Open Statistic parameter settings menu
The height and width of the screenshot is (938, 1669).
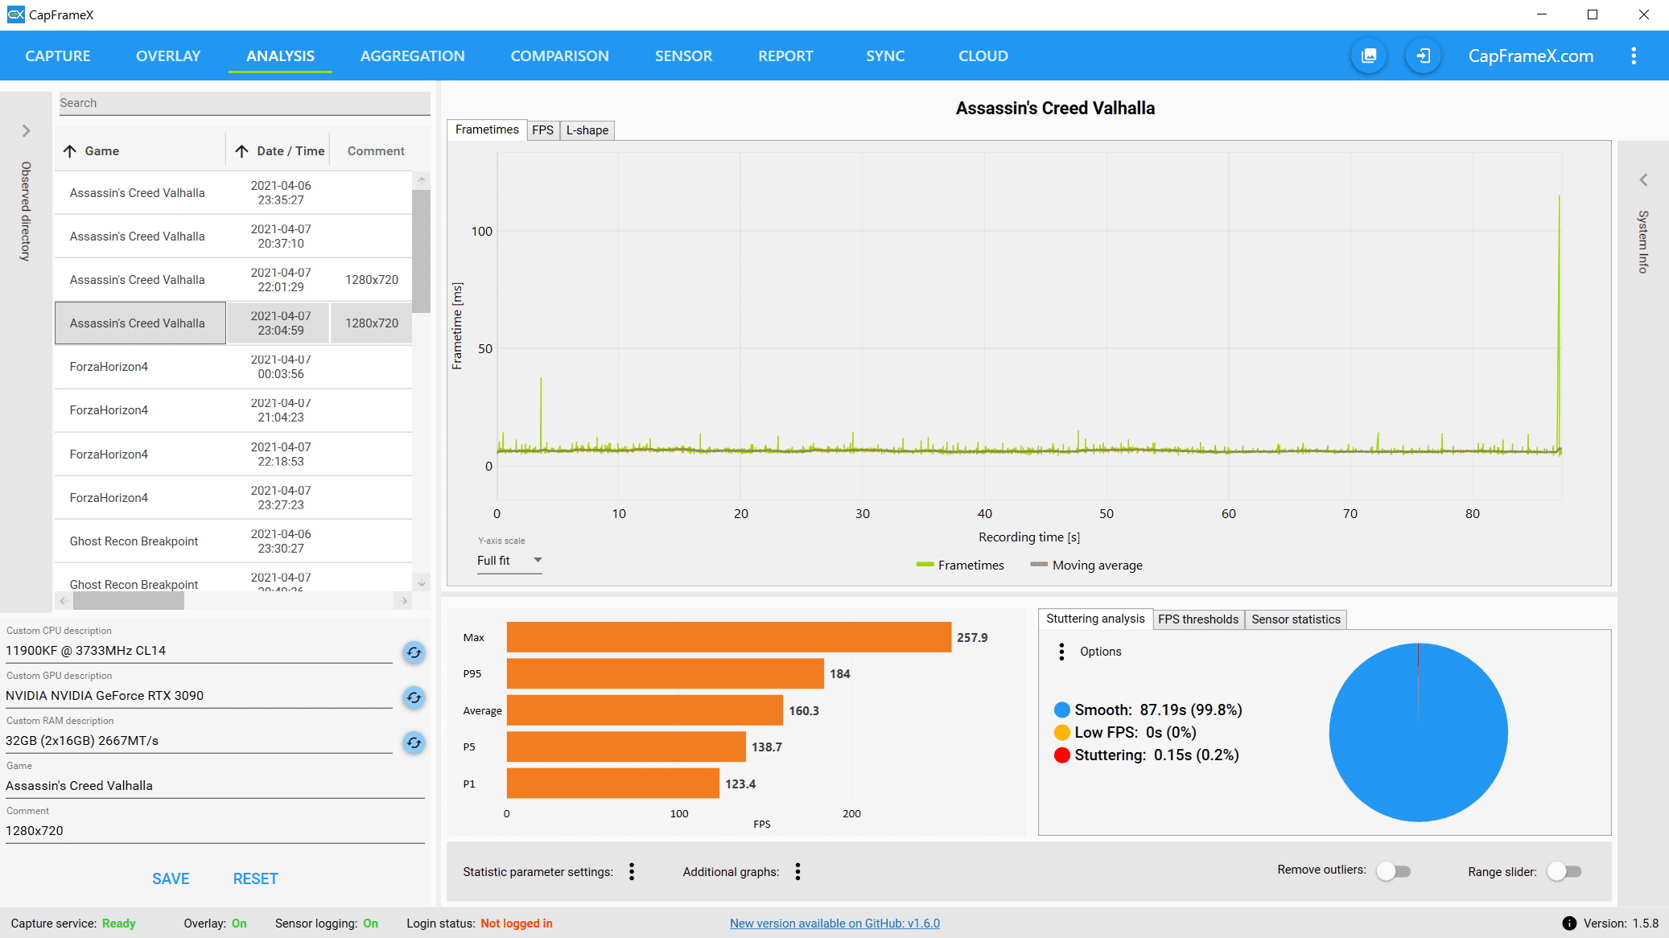point(632,872)
